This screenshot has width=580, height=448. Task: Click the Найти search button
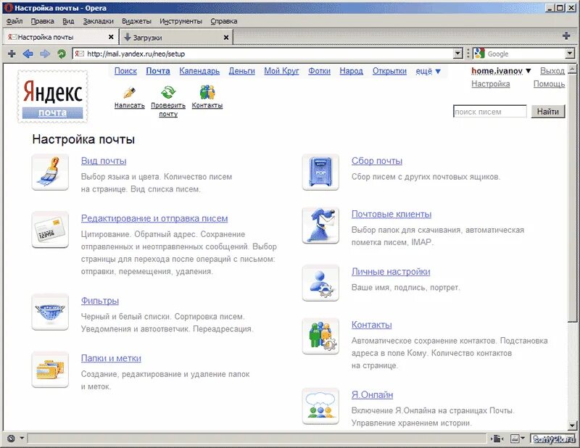548,112
